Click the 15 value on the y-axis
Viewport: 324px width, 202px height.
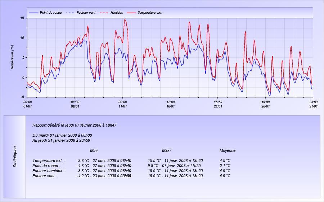22,18
